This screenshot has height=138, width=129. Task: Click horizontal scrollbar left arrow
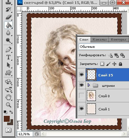43,134
